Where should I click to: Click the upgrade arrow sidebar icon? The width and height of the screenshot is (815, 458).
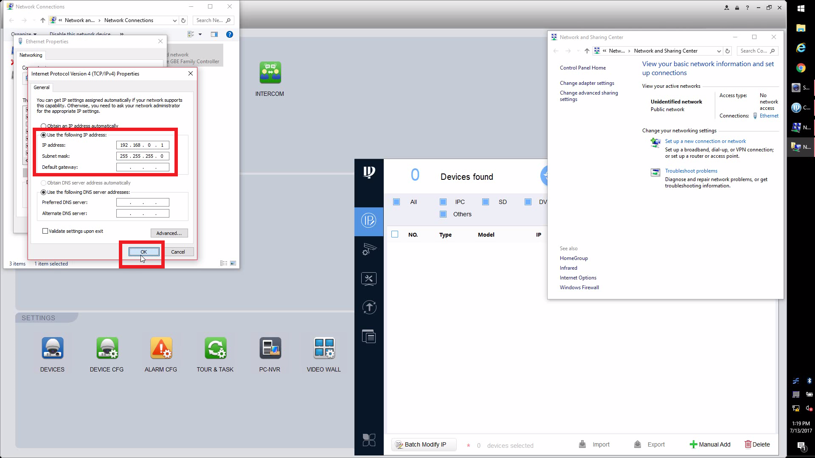click(x=369, y=307)
